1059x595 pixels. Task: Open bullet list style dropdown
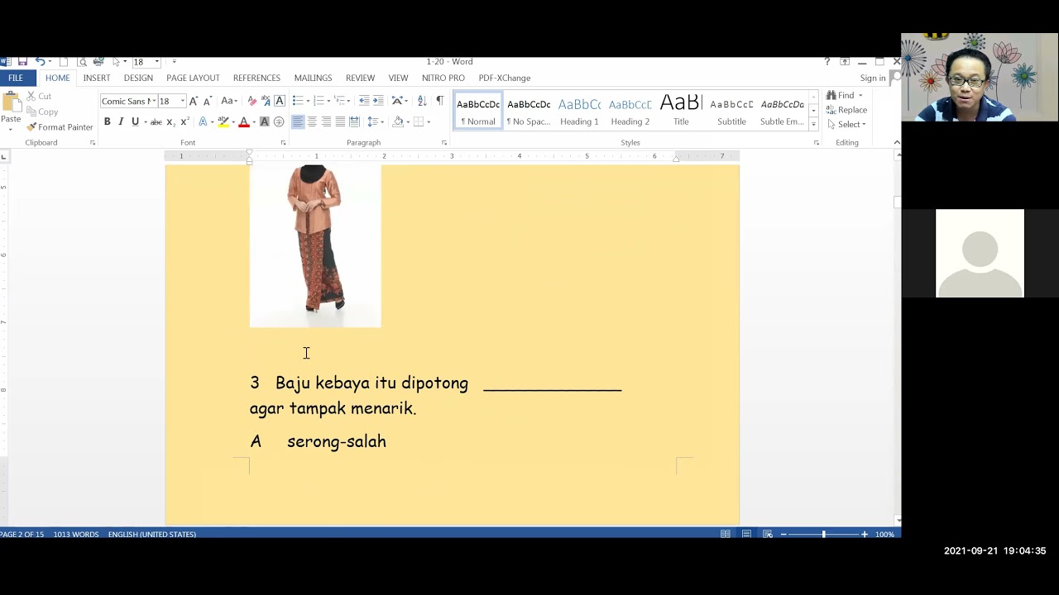pos(308,101)
